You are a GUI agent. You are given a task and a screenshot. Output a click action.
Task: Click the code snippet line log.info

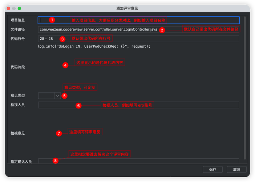[x=94, y=47]
